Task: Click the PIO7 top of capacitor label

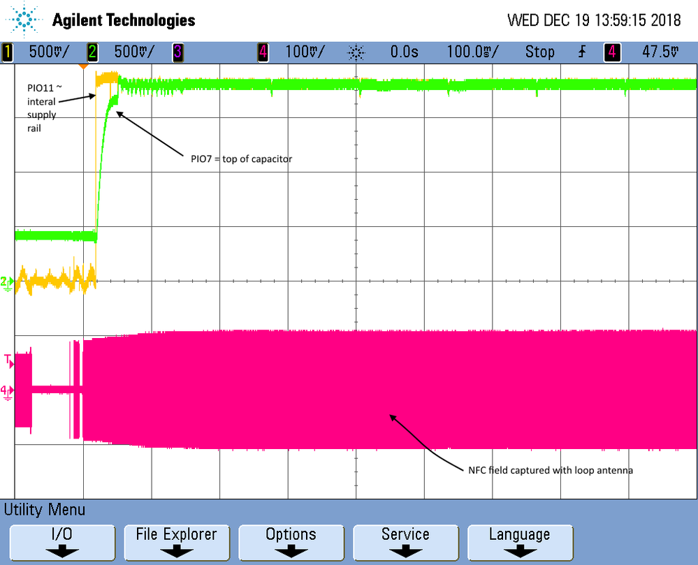Action: click(241, 159)
